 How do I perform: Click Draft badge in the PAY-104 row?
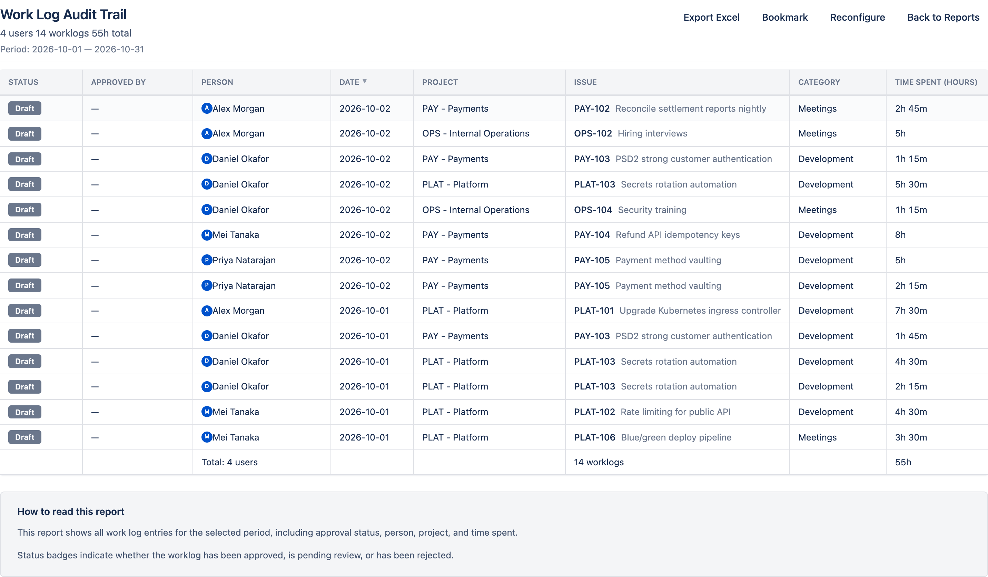[x=25, y=235]
